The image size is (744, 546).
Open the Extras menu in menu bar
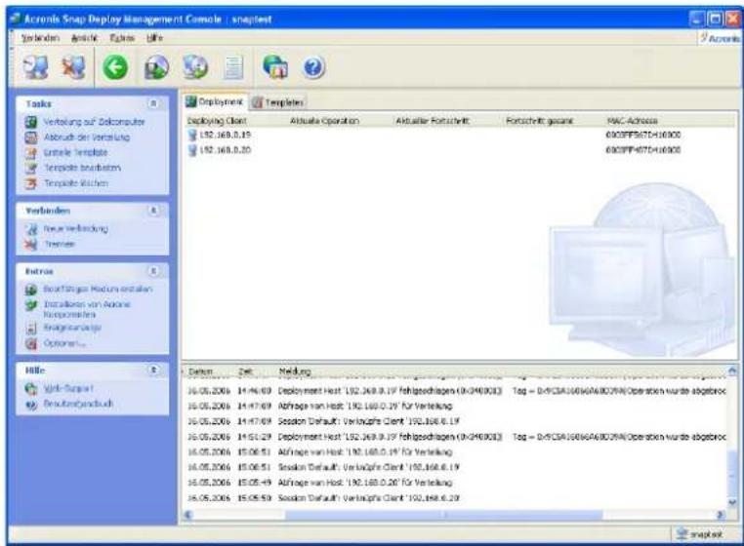(122, 38)
